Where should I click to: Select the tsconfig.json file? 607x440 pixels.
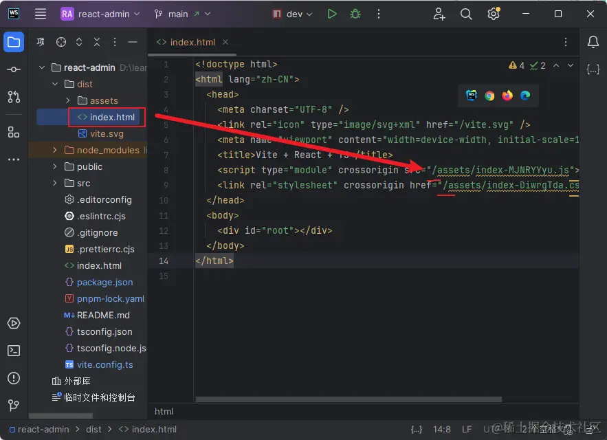tap(98, 331)
